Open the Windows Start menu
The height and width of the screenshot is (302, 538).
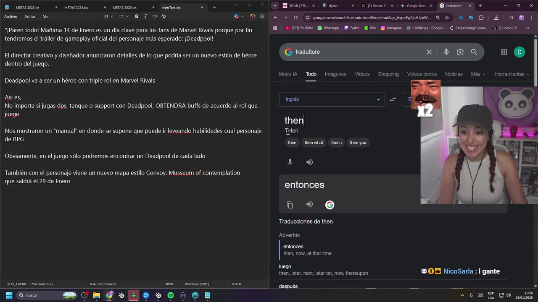(9, 295)
